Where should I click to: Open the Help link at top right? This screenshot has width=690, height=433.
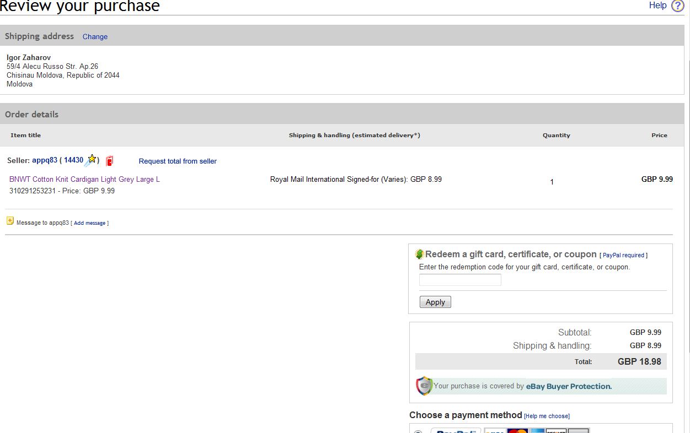coord(657,6)
